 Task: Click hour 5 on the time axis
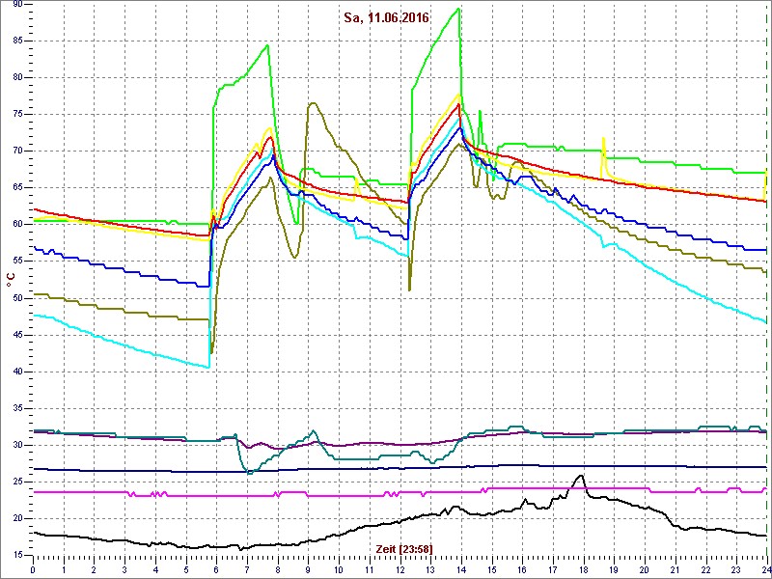click(x=186, y=567)
